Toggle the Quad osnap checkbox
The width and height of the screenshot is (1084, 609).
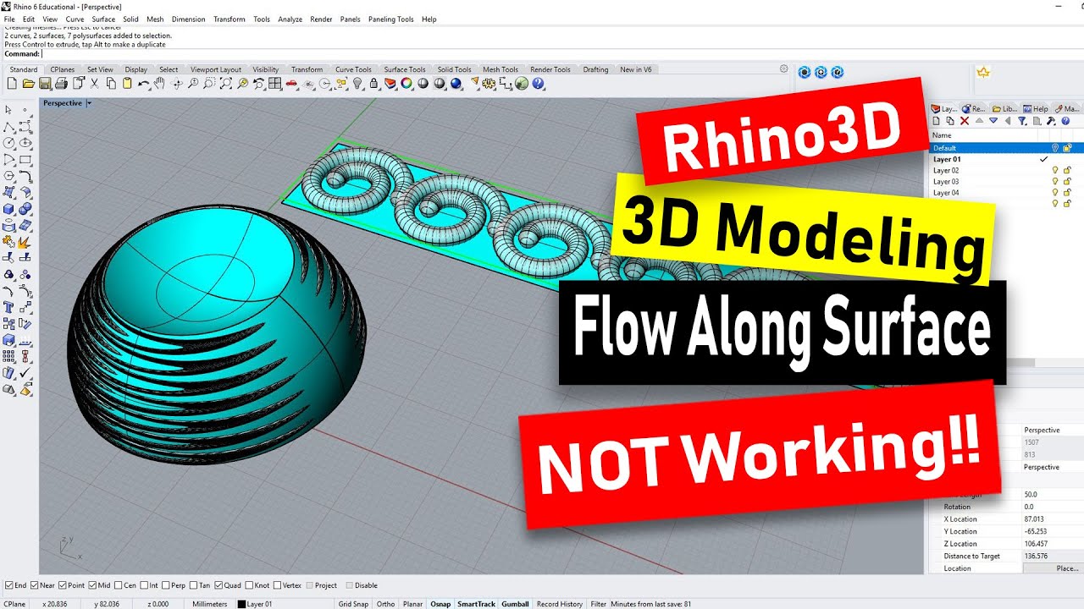(219, 585)
